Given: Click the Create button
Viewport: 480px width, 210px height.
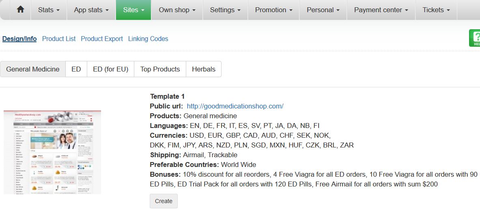Looking at the screenshot, I should [164, 201].
